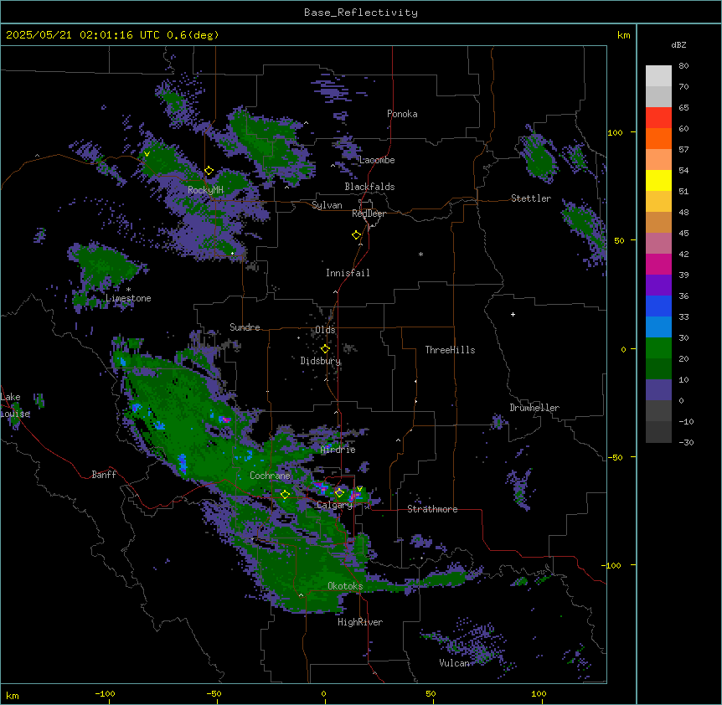Click the Base_Reflectivity title
Image resolution: width=722 pixels, height=705 pixels.
pyautogui.click(x=361, y=13)
